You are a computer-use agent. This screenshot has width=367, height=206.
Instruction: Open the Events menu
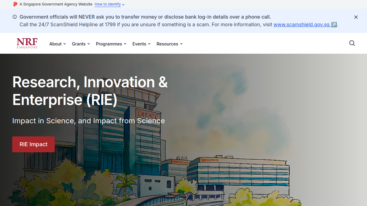pos(141,44)
